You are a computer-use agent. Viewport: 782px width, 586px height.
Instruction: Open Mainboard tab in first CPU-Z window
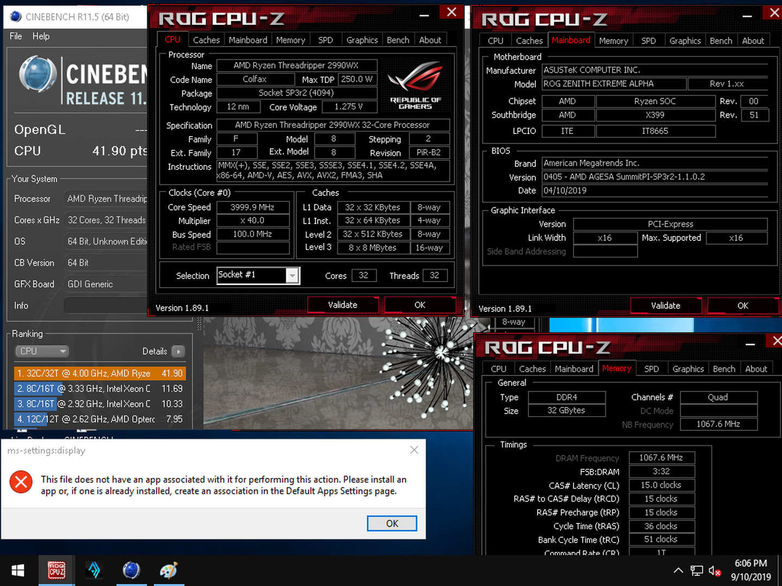(x=248, y=40)
